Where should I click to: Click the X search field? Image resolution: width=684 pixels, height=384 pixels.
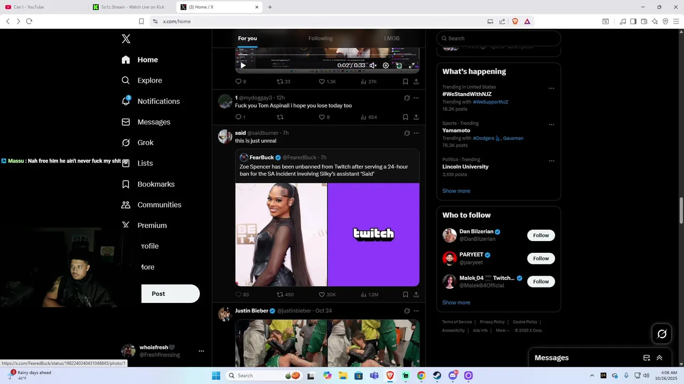pos(499,38)
